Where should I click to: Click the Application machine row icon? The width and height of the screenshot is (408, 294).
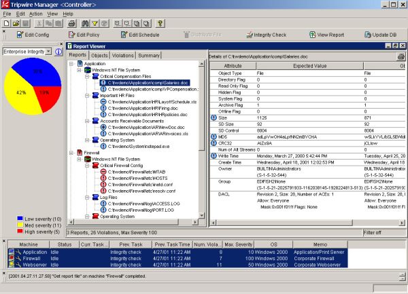pos(12,252)
